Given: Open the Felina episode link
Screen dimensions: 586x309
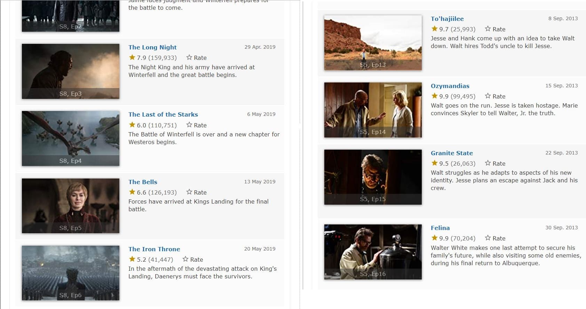Looking at the screenshot, I should (x=440, y=228).
